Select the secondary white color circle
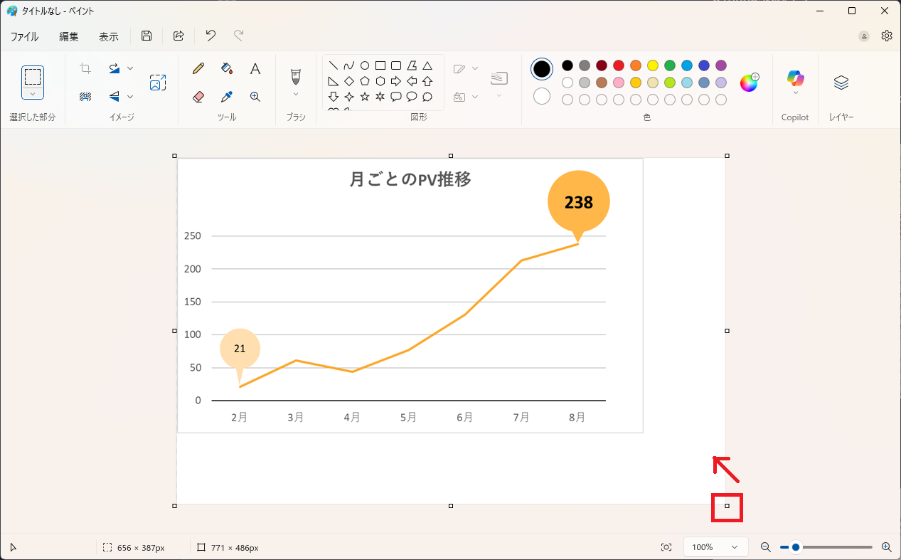Viewport: 901px width, 560px height. 542,96
